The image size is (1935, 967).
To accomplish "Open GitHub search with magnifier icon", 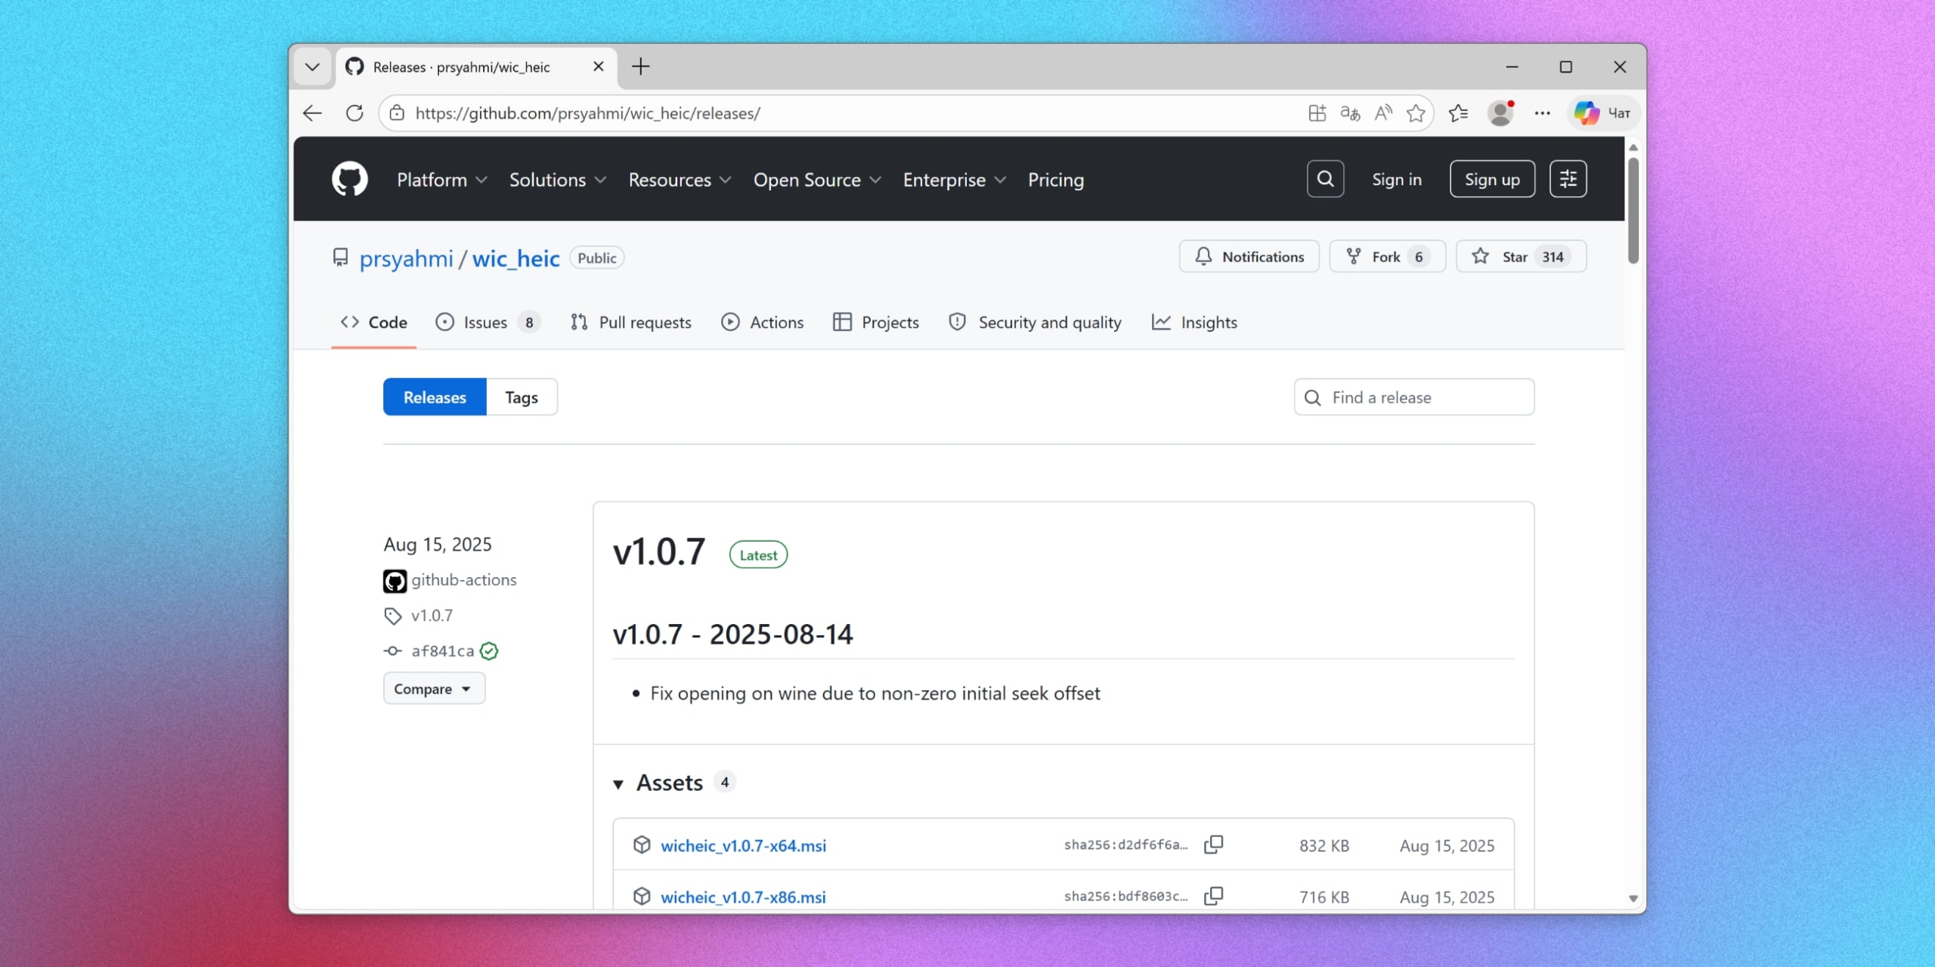I will click(x=1325, y=179).
